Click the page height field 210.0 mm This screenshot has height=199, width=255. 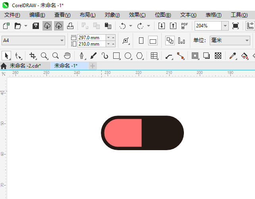[x=91, y=44]
